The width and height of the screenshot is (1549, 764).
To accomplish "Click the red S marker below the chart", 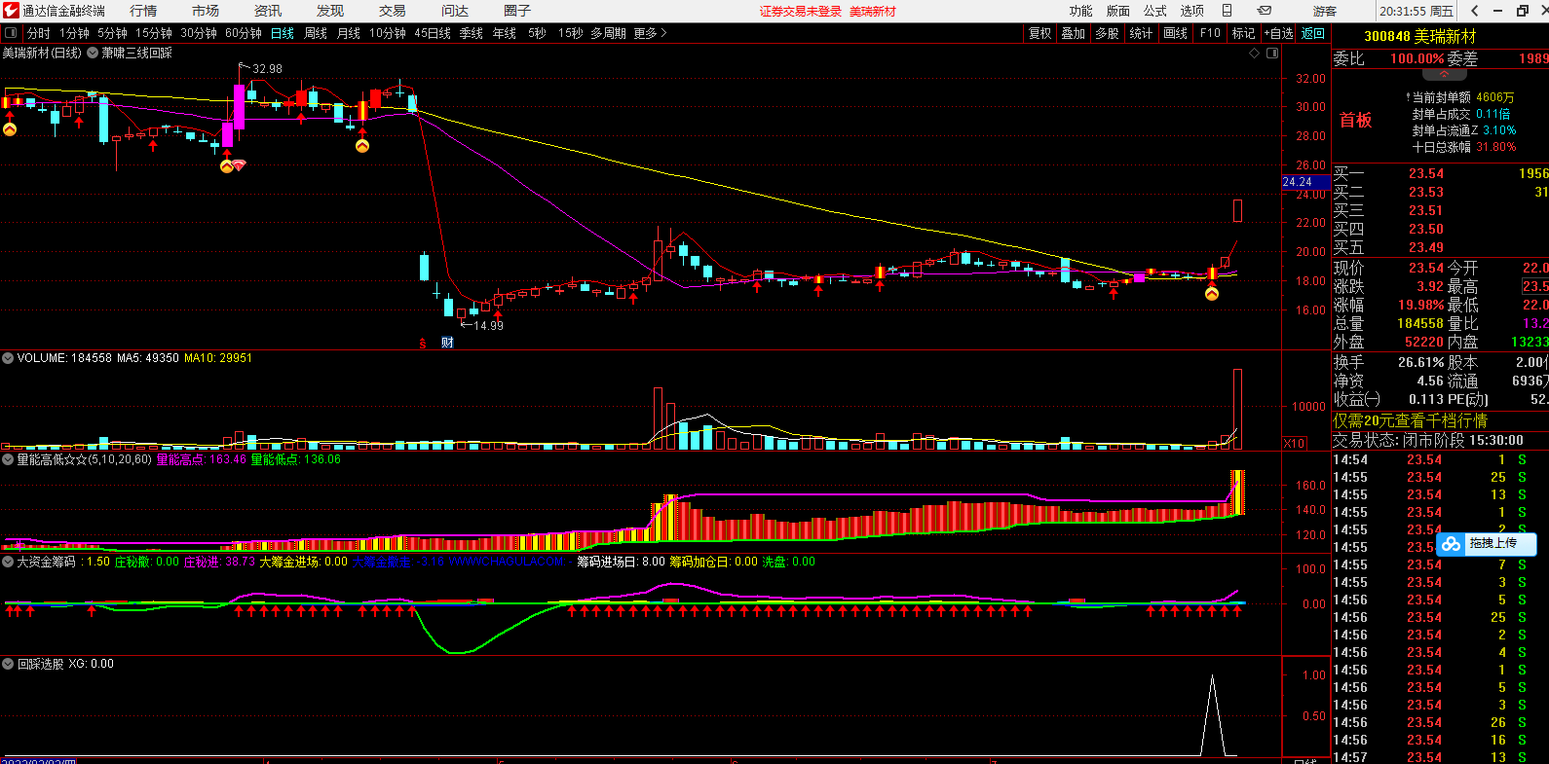I will pos(423,343).
